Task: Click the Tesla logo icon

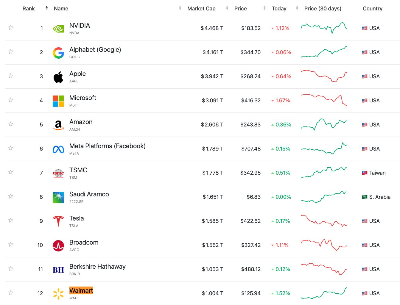Action: click(58, 221)
